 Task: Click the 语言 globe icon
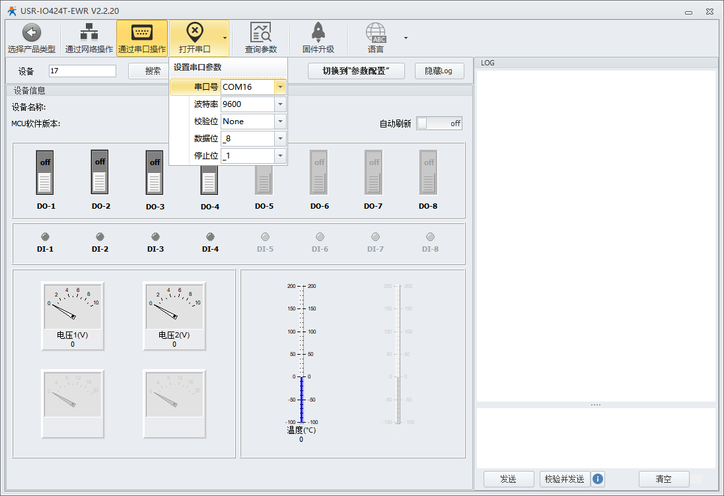pyautogui.click(x=375, y=32)
